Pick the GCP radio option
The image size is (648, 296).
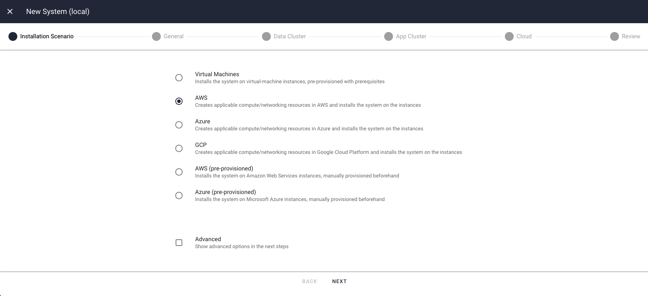point(179,148)
